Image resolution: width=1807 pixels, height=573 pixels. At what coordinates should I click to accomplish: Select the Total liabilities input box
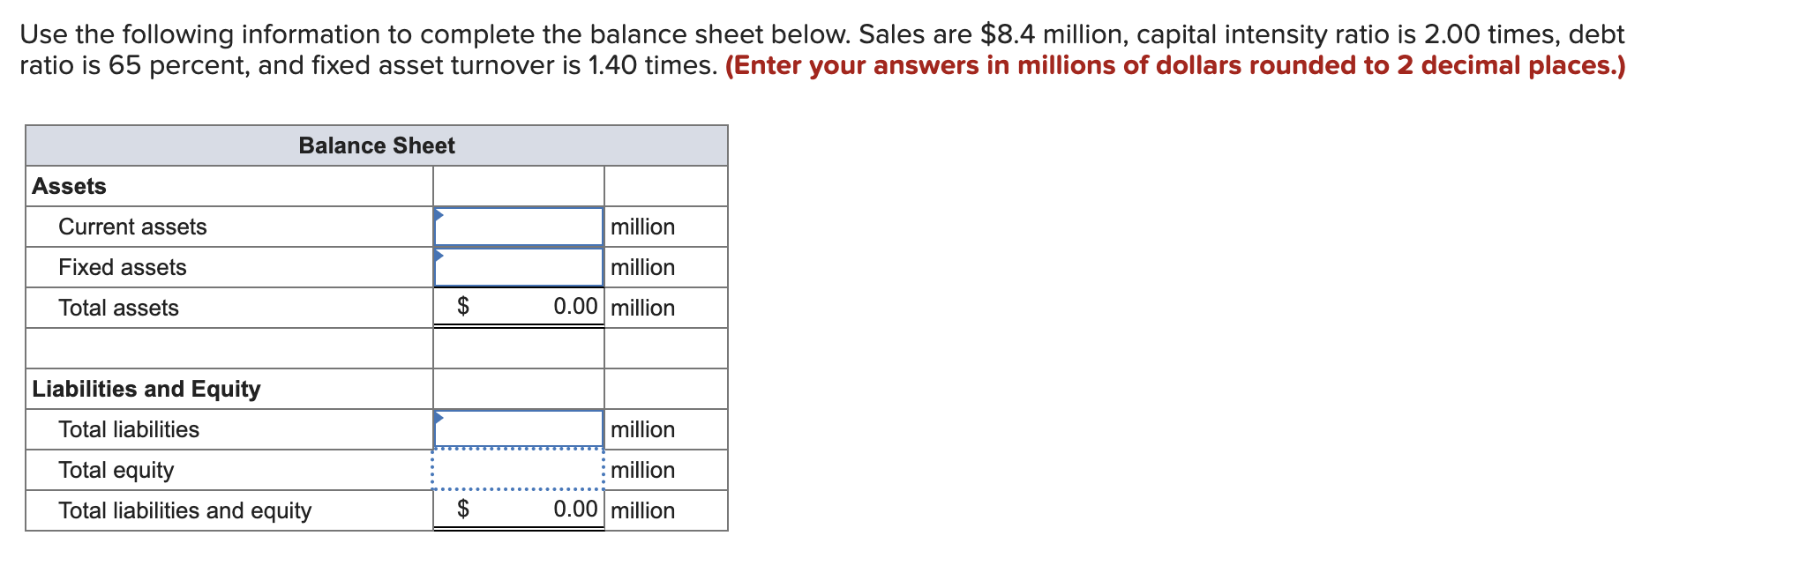coord(519,429)
